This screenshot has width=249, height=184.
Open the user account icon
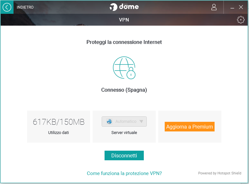(214, 7)
